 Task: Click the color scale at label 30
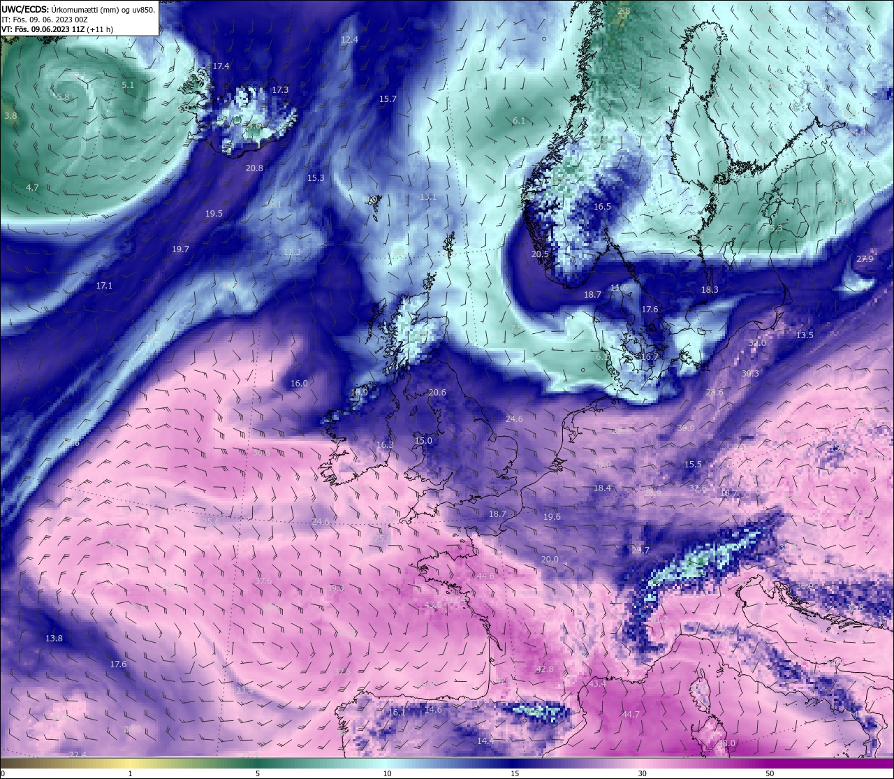pos(642,773)
